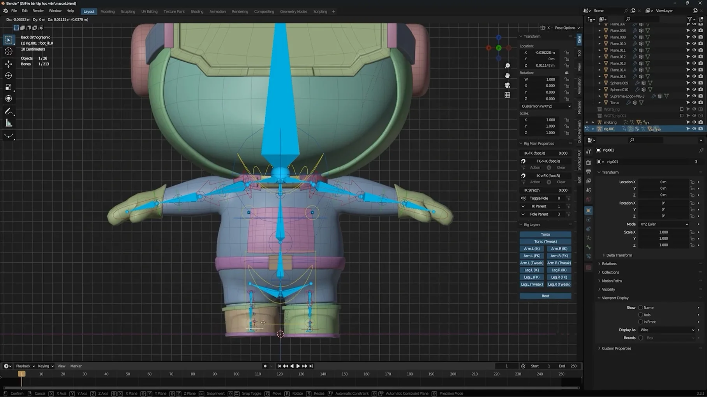Select the Rotate tool

[9, 76]
